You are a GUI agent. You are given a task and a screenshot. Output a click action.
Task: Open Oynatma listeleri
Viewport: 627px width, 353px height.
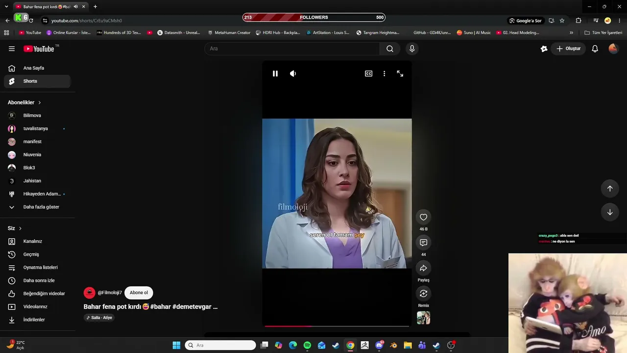click(37, 268)
